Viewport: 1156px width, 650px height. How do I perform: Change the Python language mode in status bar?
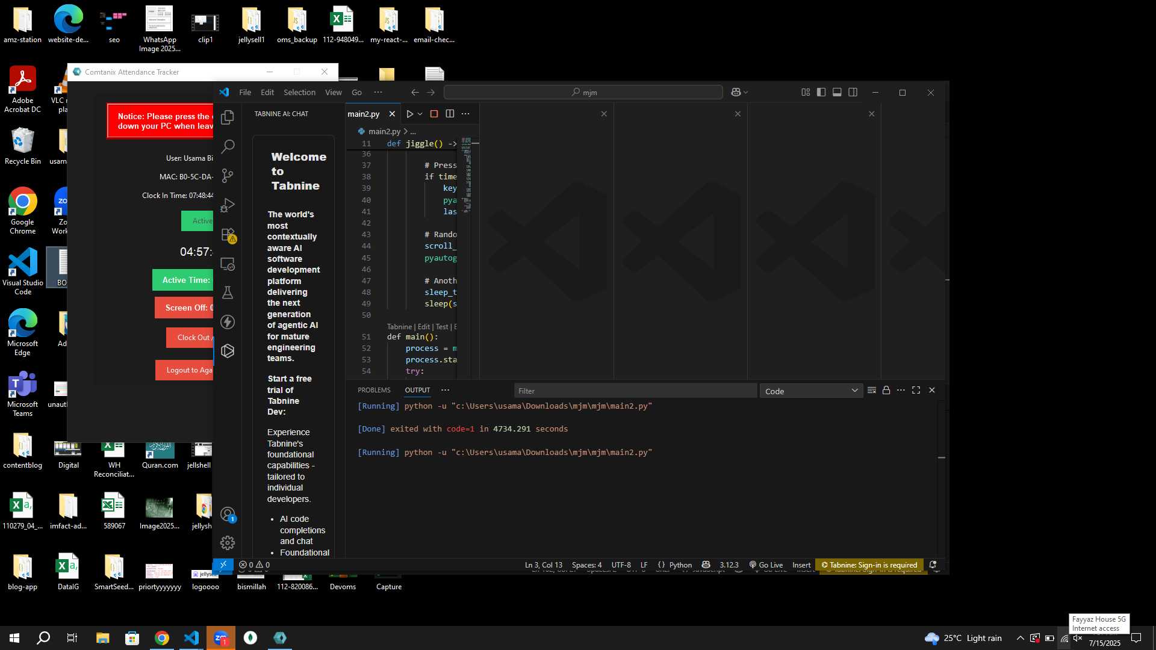pos(680,565)
